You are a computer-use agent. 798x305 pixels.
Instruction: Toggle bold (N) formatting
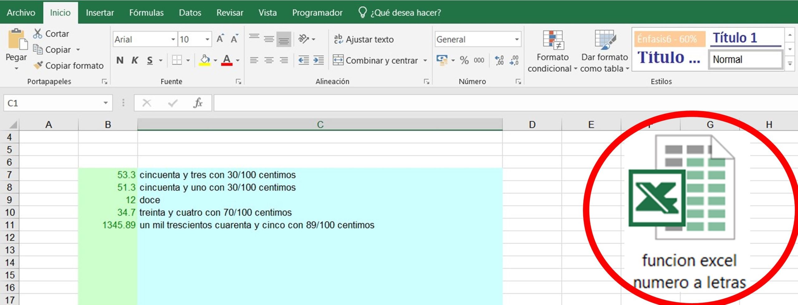[x=120, y=60]
